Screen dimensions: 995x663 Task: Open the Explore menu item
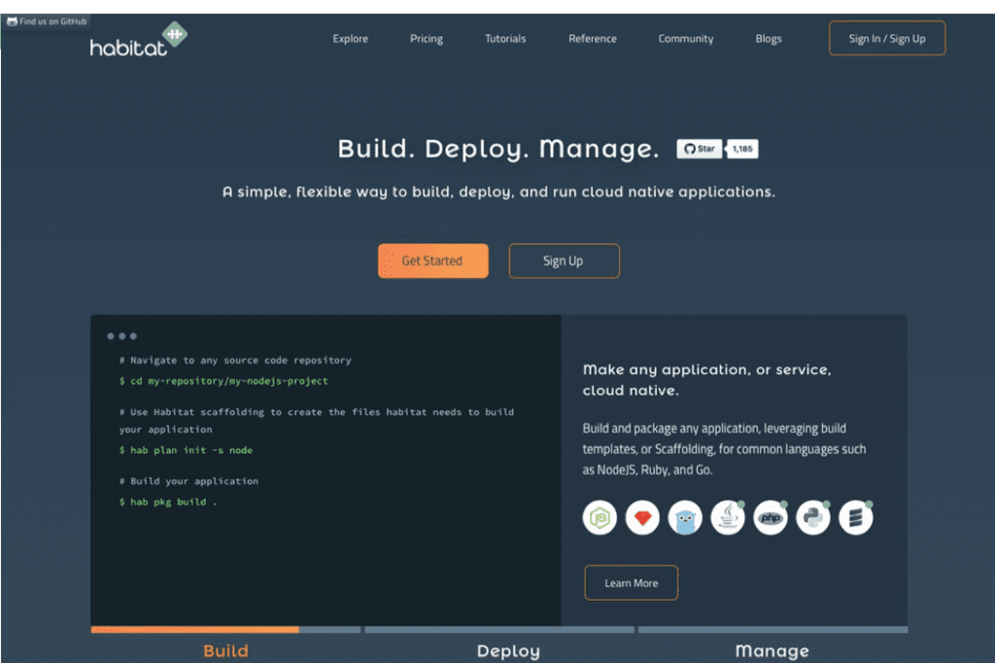(x=350, y=39)
